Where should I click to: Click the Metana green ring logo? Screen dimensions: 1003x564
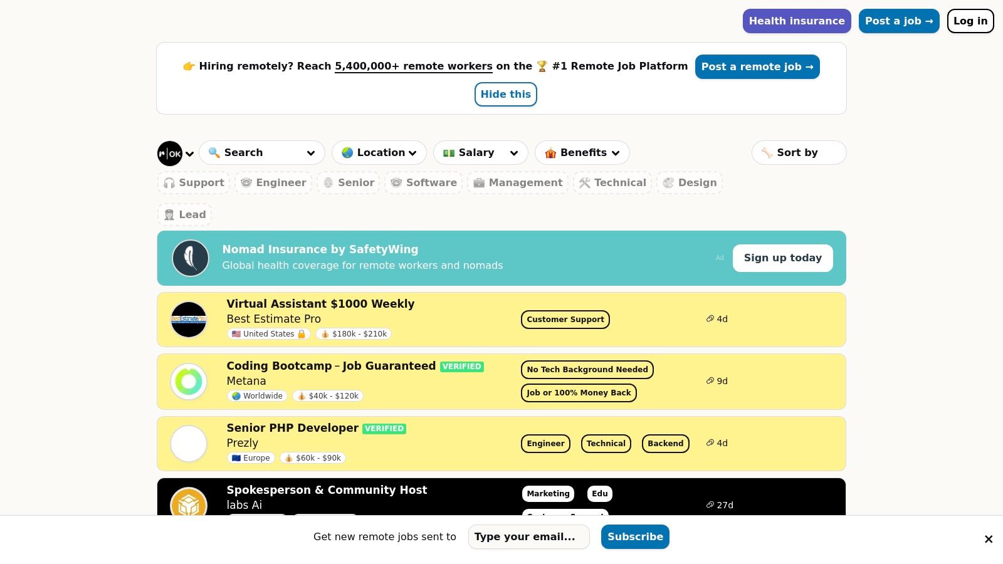click(189, 382)
